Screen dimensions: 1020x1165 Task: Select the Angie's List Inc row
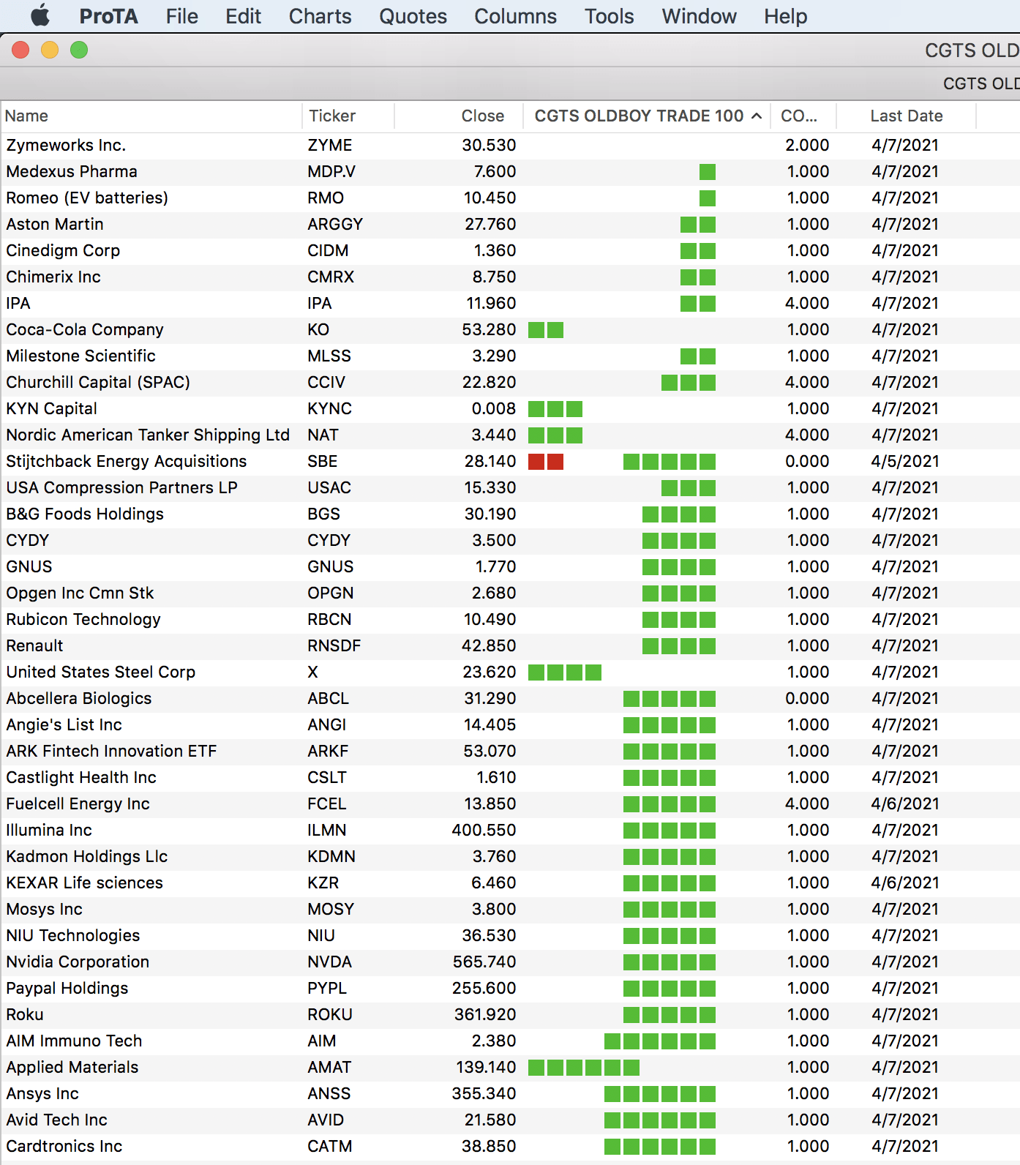pos(510,724)
